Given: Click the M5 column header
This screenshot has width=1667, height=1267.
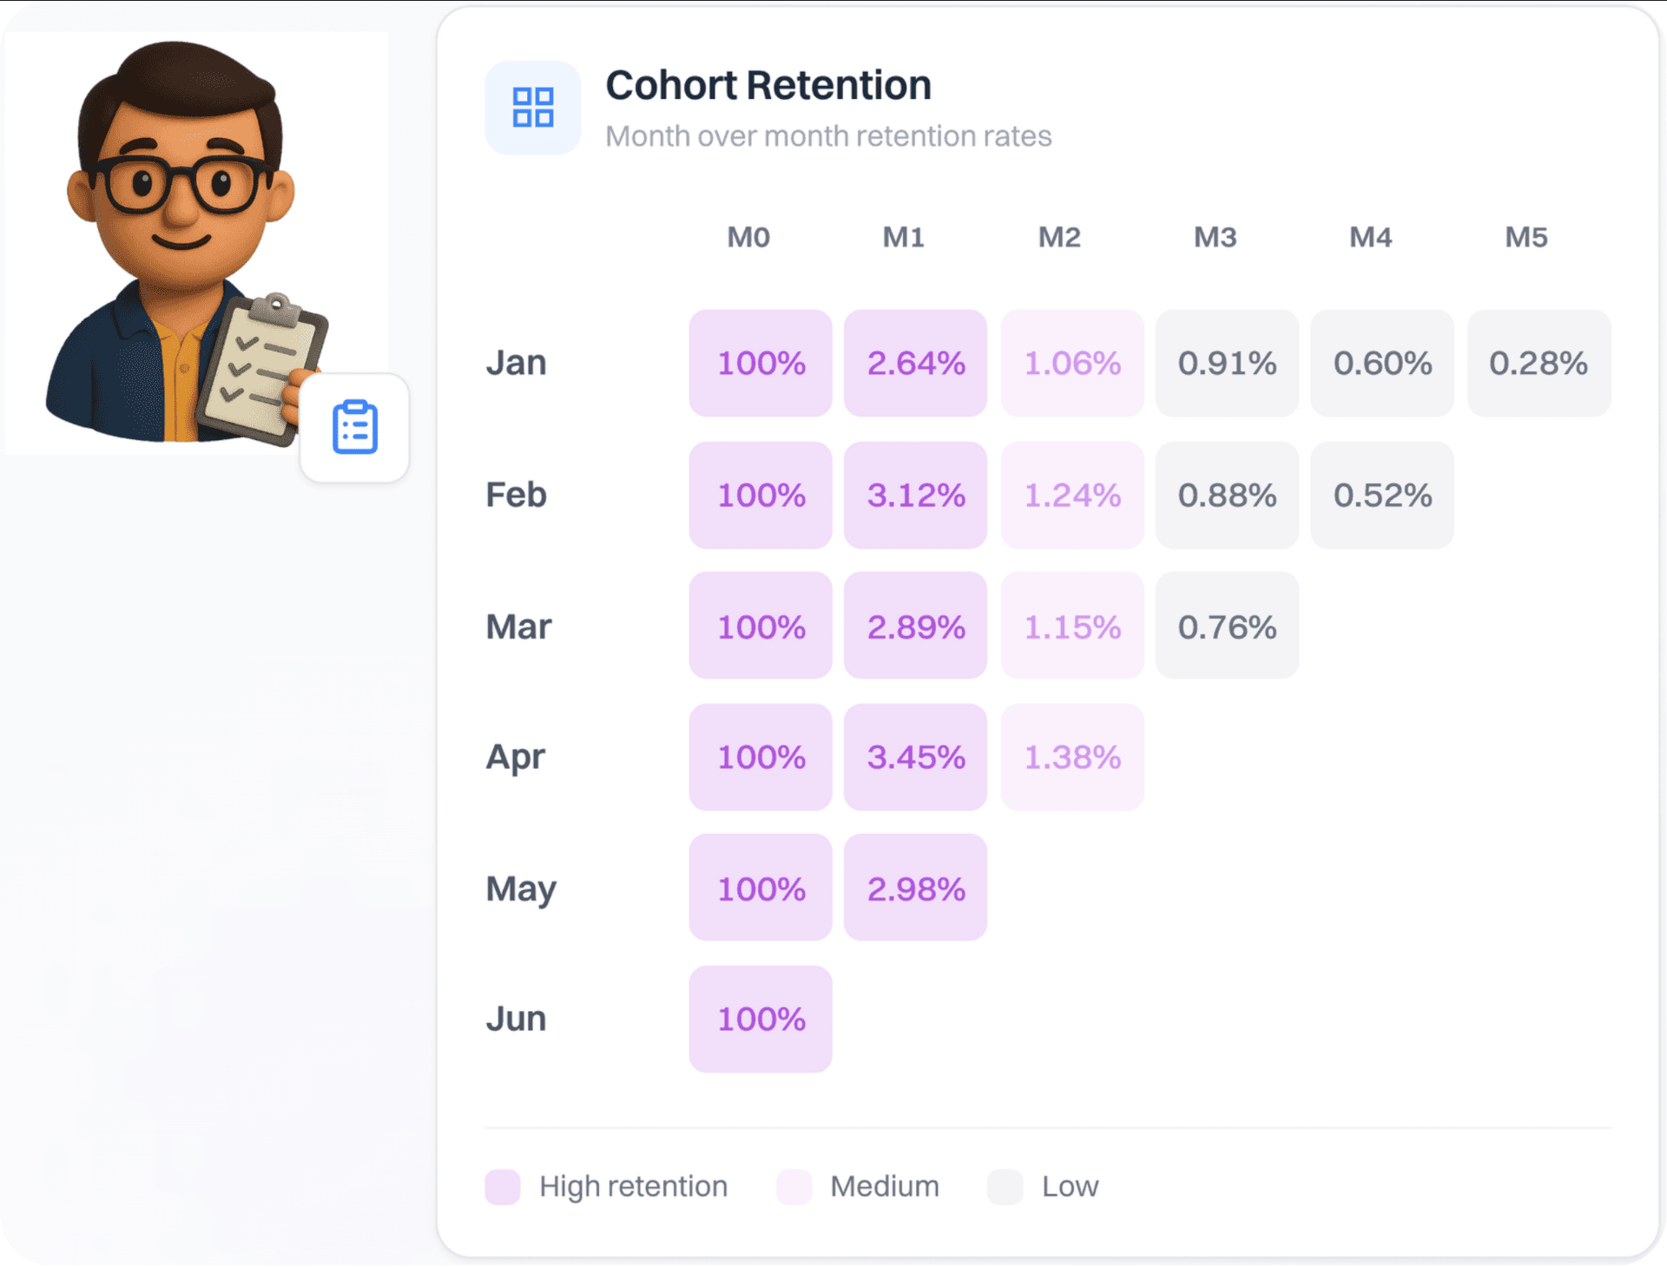Looking at the screenshot, I should pos(1525,237).
